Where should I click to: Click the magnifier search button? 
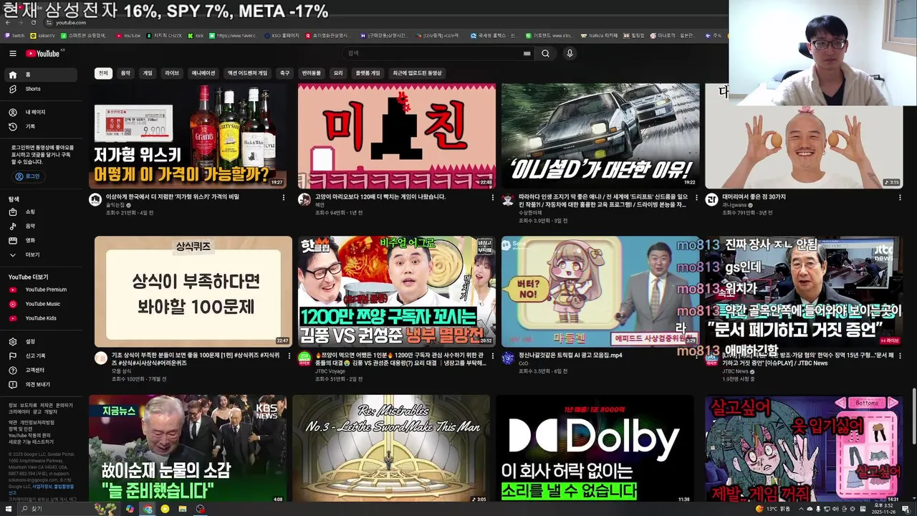tap(545, 53)
